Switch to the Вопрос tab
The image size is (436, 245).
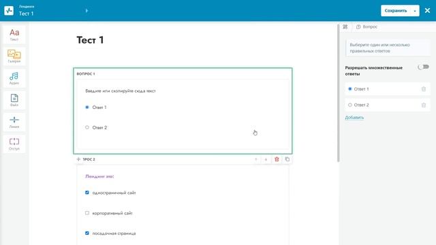pyautogui.click(x=367, y=27)
